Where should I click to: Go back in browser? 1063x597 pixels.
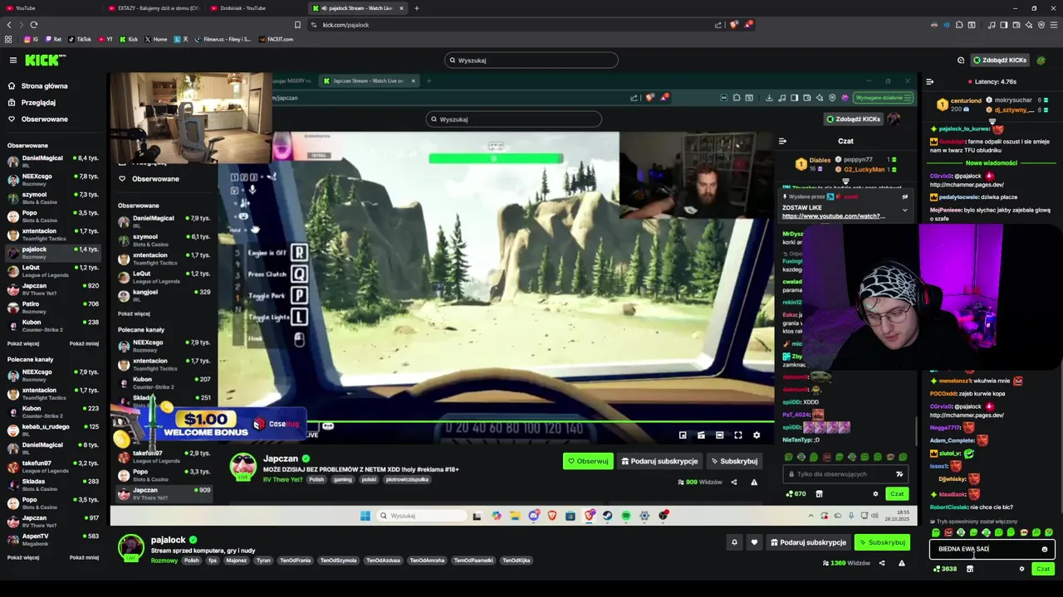[x=9, y=25]
